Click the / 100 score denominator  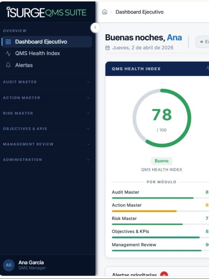point(162,130)
